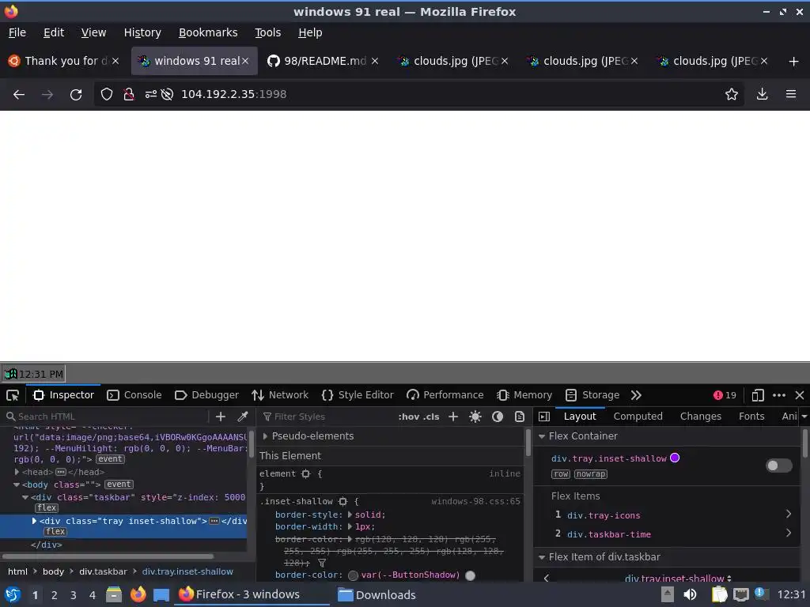Switch to the Computed tab

(x=638, y=417)
